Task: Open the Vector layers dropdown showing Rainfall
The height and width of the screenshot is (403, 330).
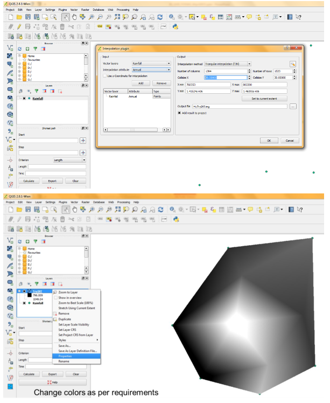Action: coord(151,64)
